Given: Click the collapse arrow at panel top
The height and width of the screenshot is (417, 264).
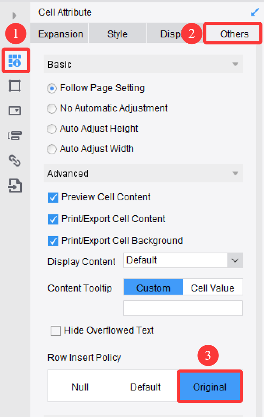Looking at the screenshot, I should 14,16.
